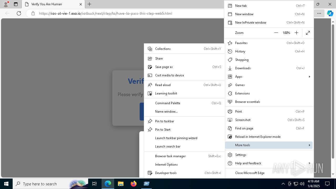Open Collections from More tools submenu
This screenshot has height=189, width=336.
click(x=184, y=49)
